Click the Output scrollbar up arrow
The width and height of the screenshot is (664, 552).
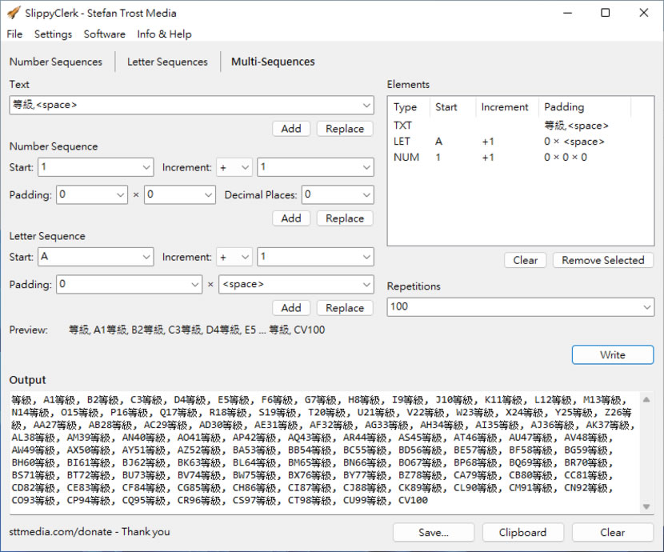point(646,400)
